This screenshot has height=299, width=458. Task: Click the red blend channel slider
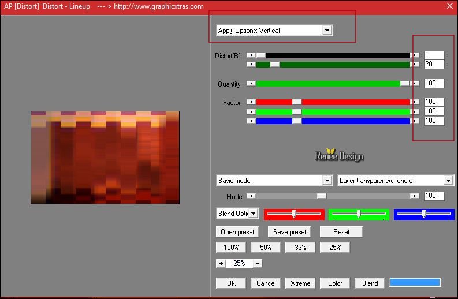click(x=294, y=214)
